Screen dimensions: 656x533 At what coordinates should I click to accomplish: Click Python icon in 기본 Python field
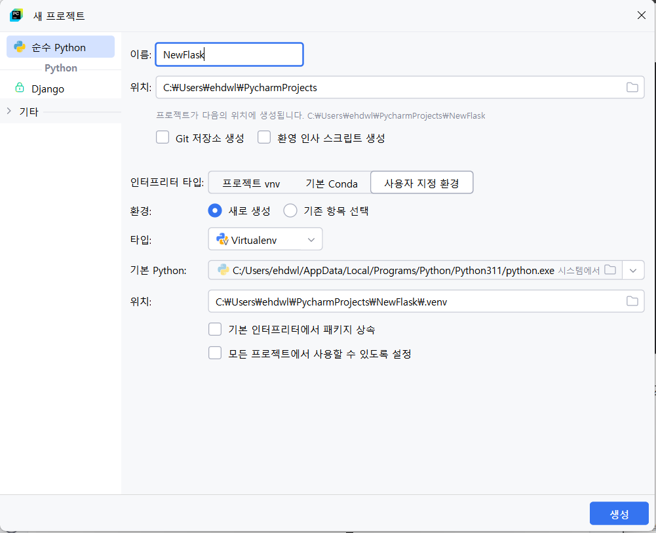click(223, 270)
